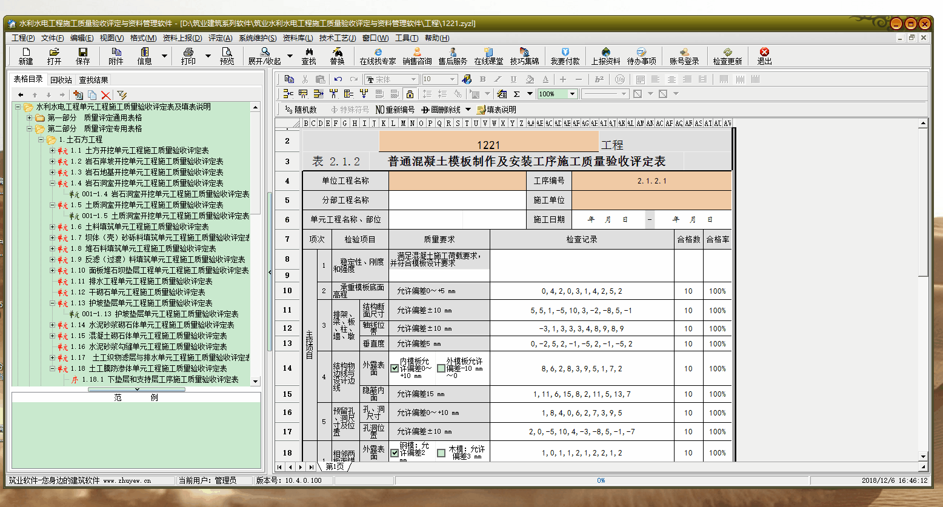Screen dimensions: 943x507
Task: Check the 外模板允许偏差 checkbox
Action: (441, 368)
